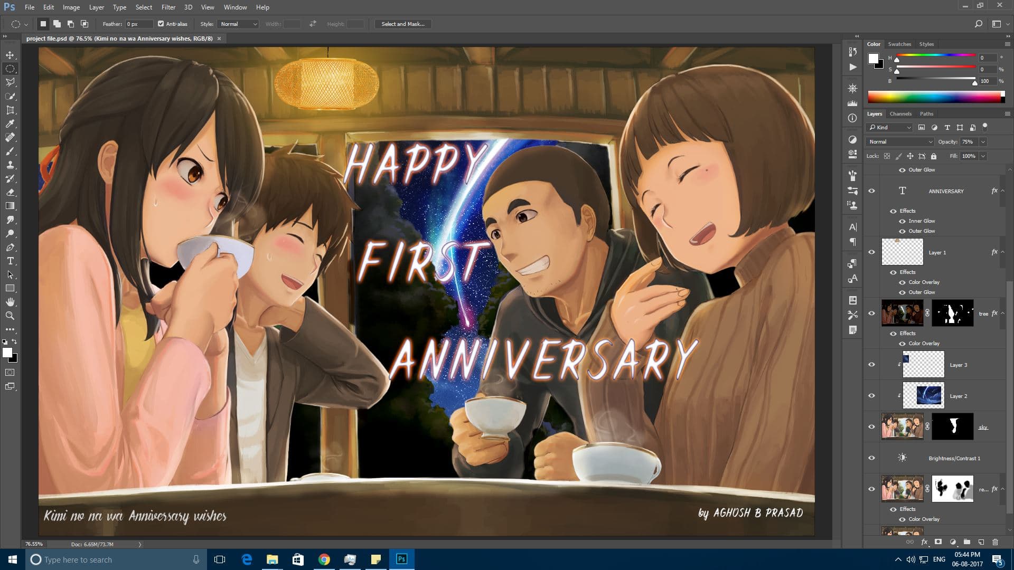Collapse the effects list on Layer 1

pyautogui.click(x=1001, y=252)
